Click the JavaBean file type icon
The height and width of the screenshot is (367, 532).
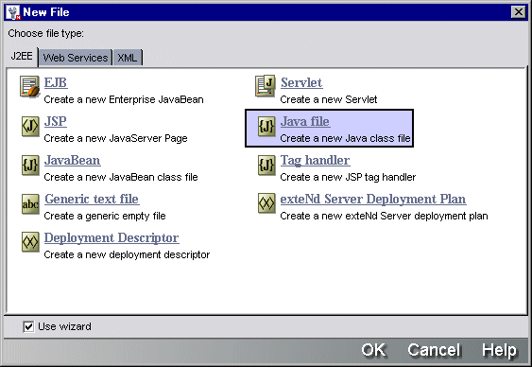30,165
